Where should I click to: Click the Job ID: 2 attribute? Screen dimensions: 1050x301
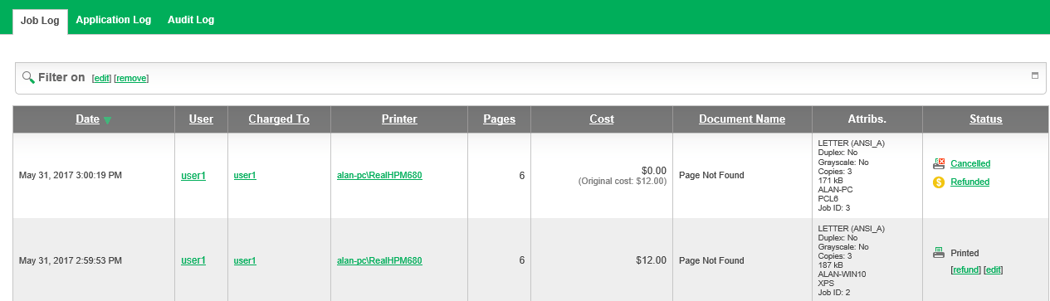click(x=834, y=294)
